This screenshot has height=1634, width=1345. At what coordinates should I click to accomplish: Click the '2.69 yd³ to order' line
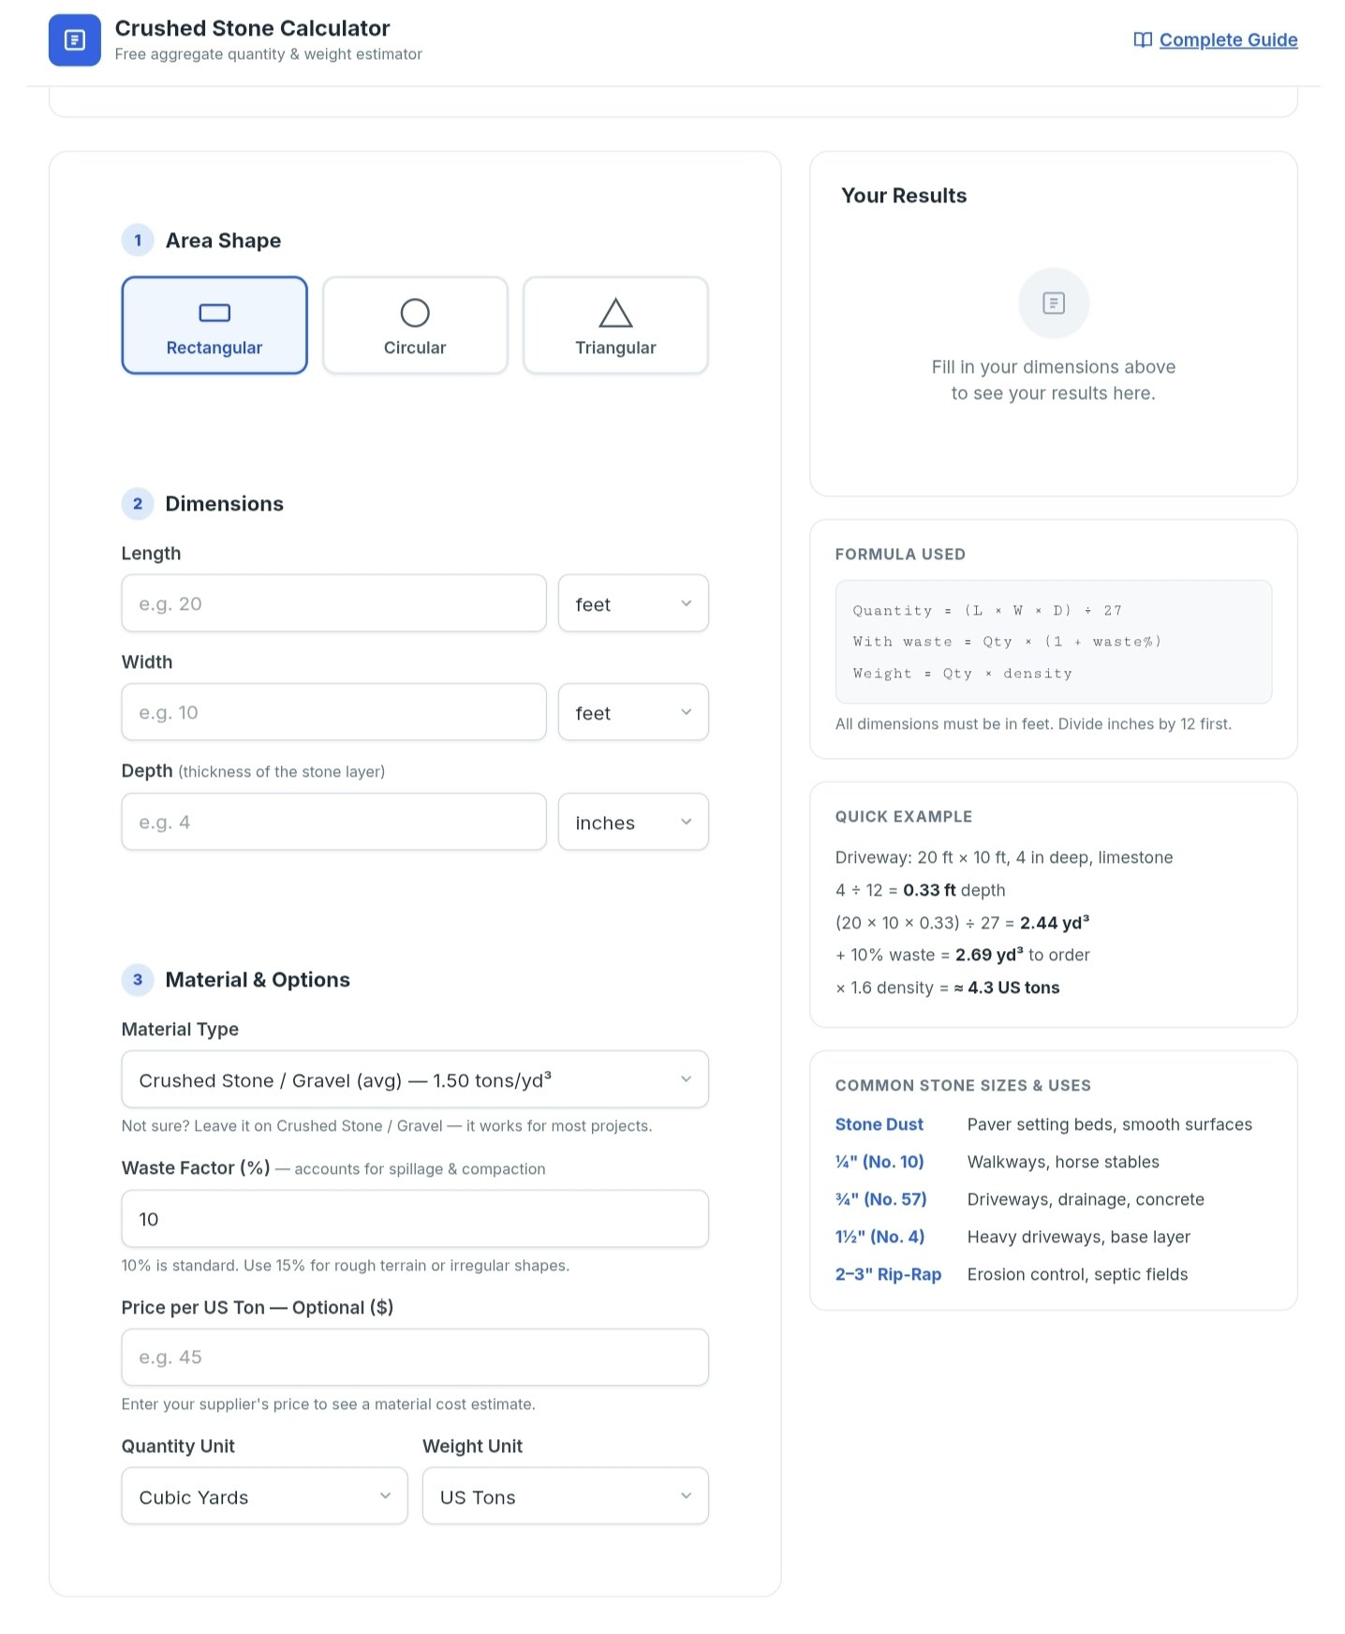(x=962, y=955)
